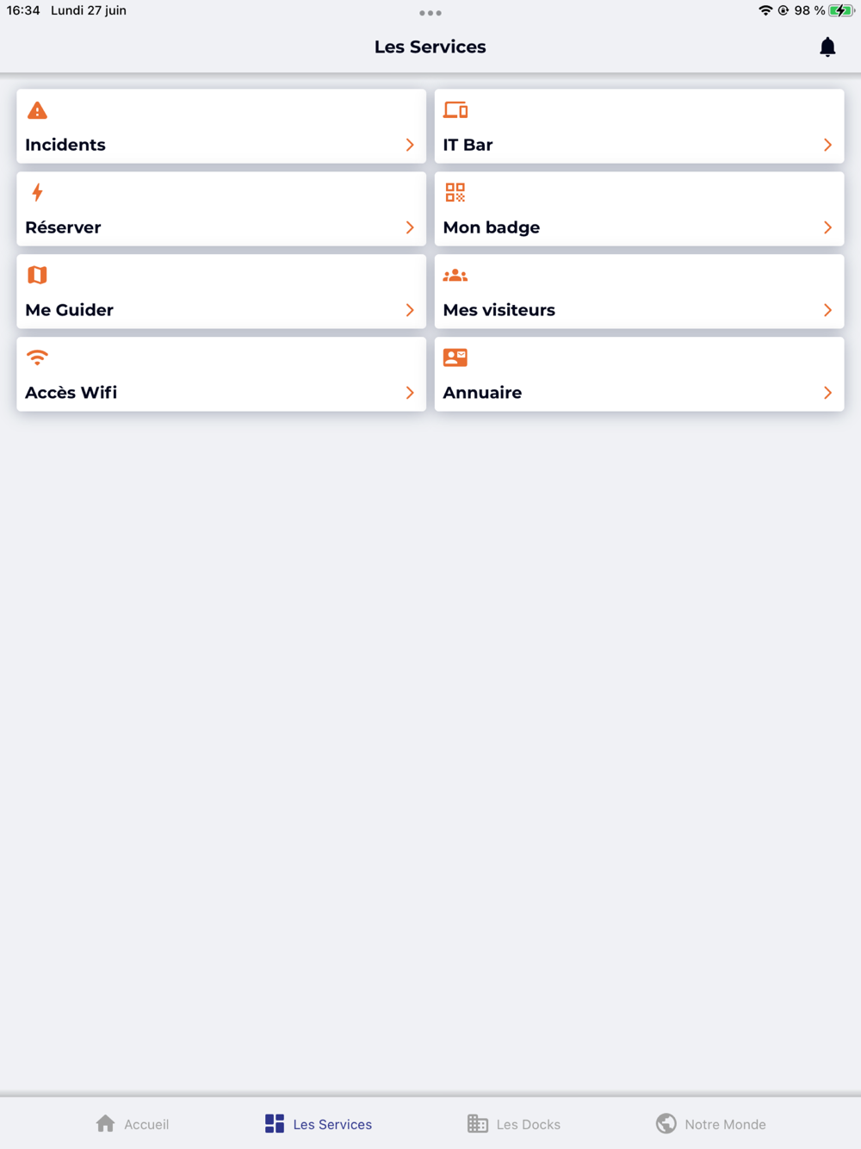Screen dimensions: 861x1149
Task: Tap the Incidents warning triangle icon
Action: [x=37, y=110]
